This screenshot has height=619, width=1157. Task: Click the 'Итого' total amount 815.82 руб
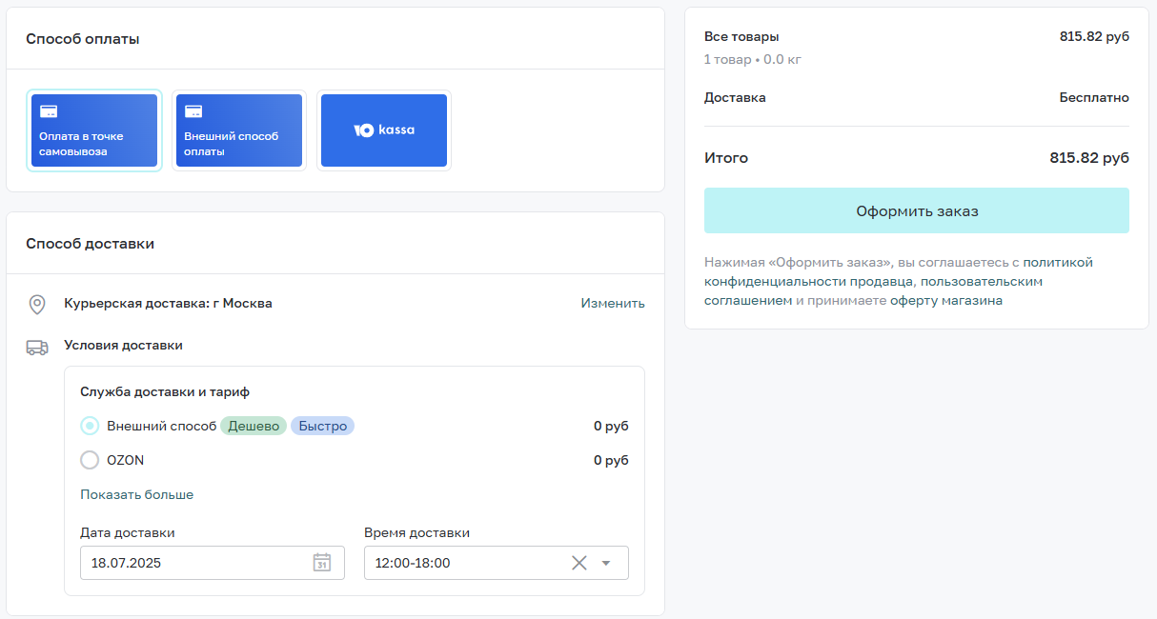[x=1089, y=158]
